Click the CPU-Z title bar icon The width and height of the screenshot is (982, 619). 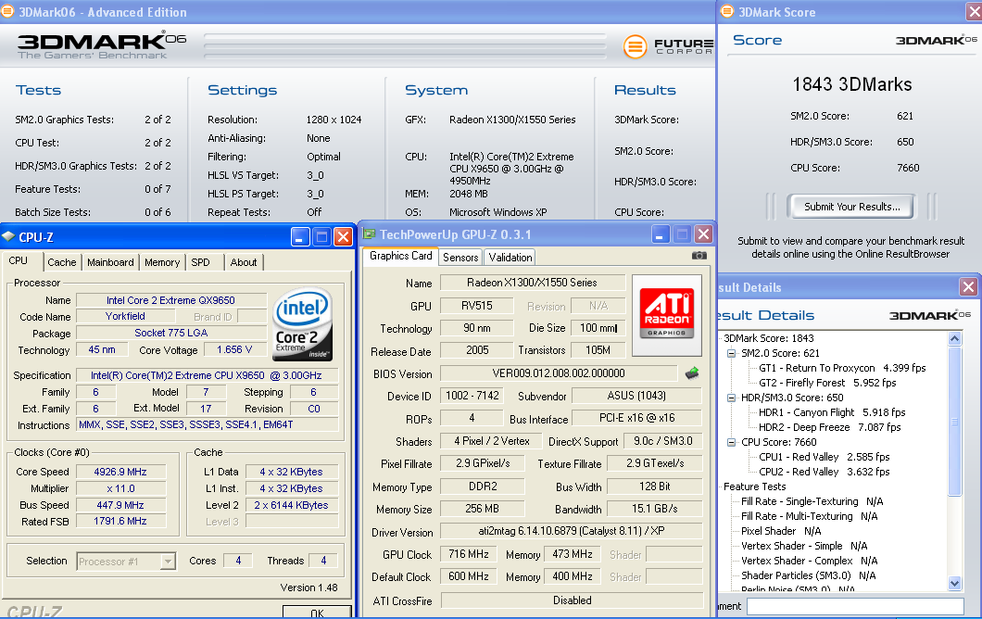[x=8, y=237]
